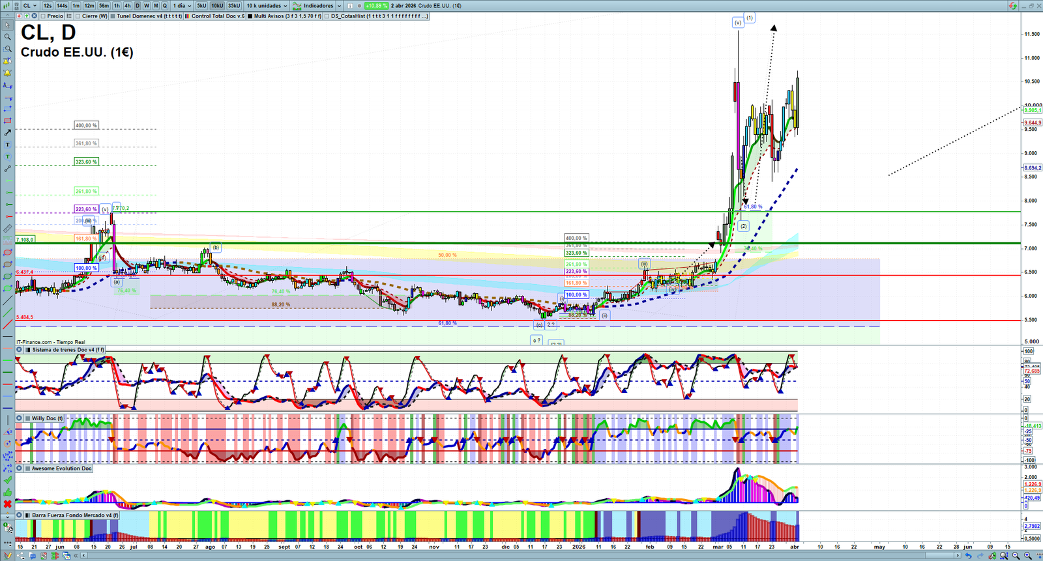
Task: Choose the black diagonal line tool
Action: (x=7, y=300)
